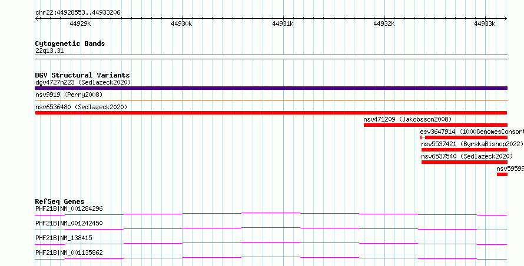This screenshot has width=524, height=266.
Task: Click the 44931k ruler position label
Action: pos(283,23)
